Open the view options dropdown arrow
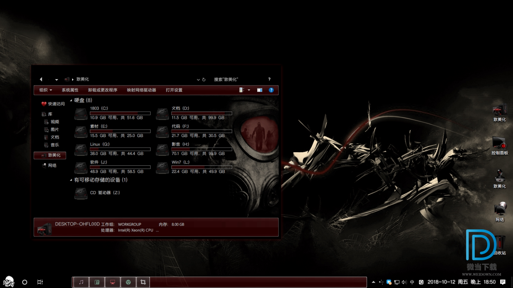Image resolution: width=513 pixels, height=288 pixels. pos(249,90)
